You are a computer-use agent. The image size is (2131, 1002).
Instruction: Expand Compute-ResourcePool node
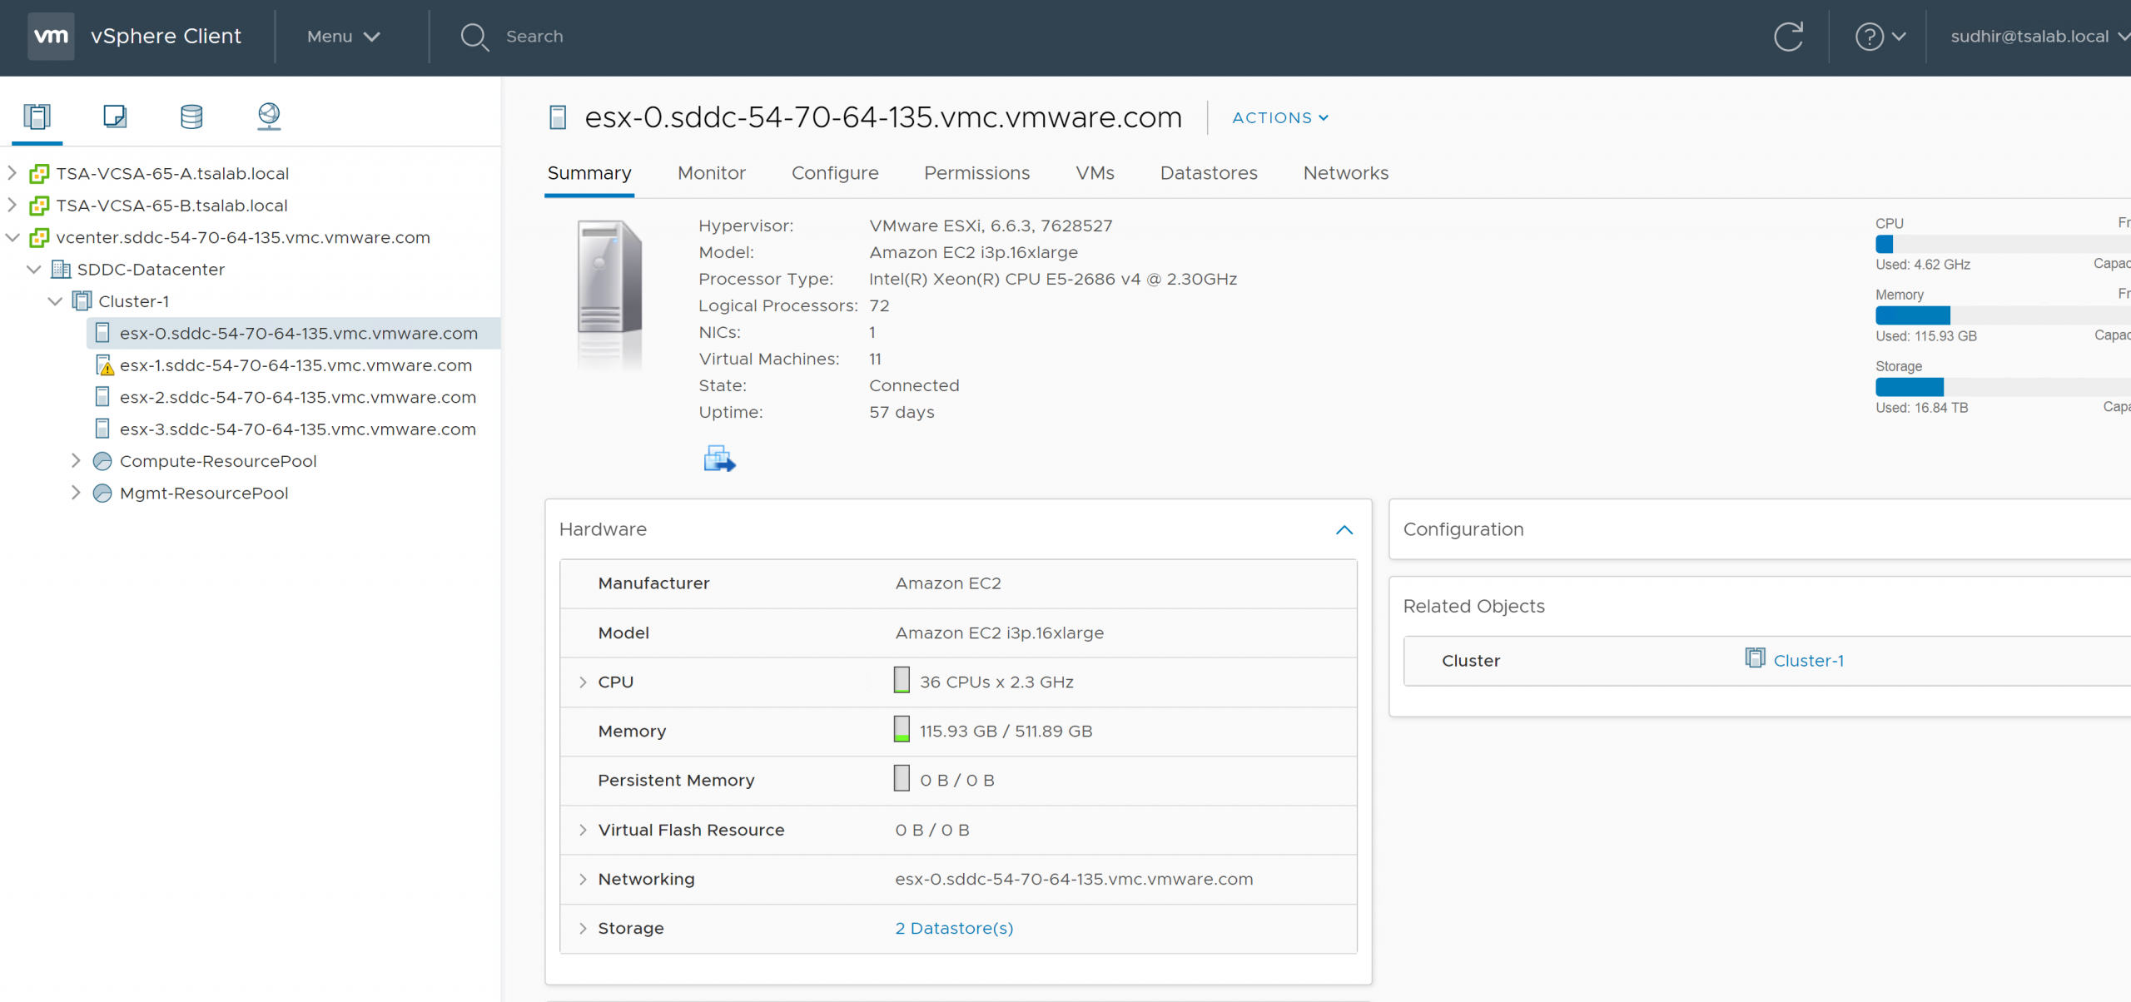(x=76, y=461)
